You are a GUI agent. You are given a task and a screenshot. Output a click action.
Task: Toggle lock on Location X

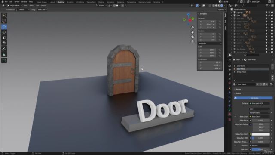(x=220, y=22)
